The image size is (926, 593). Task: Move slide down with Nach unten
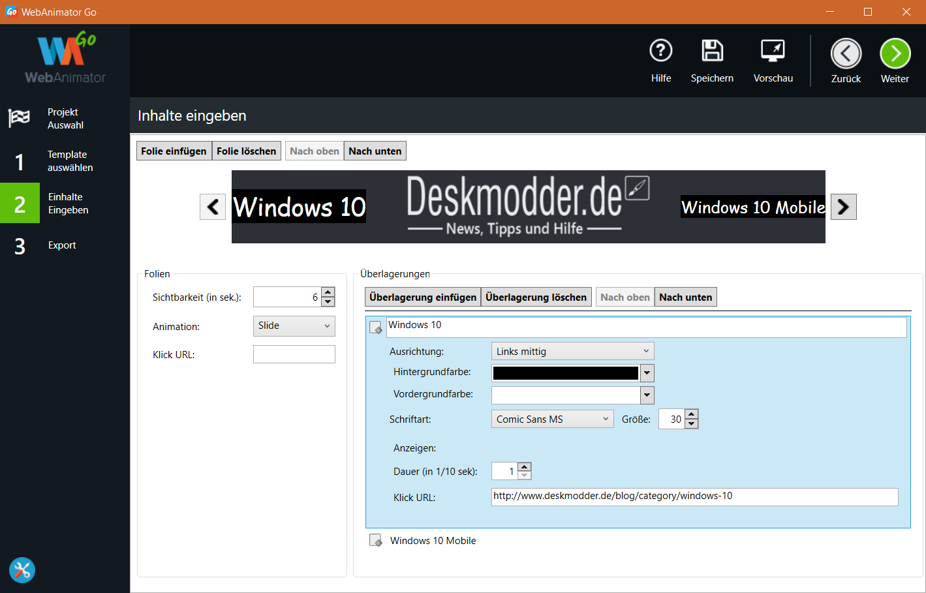tap(375, 151)
